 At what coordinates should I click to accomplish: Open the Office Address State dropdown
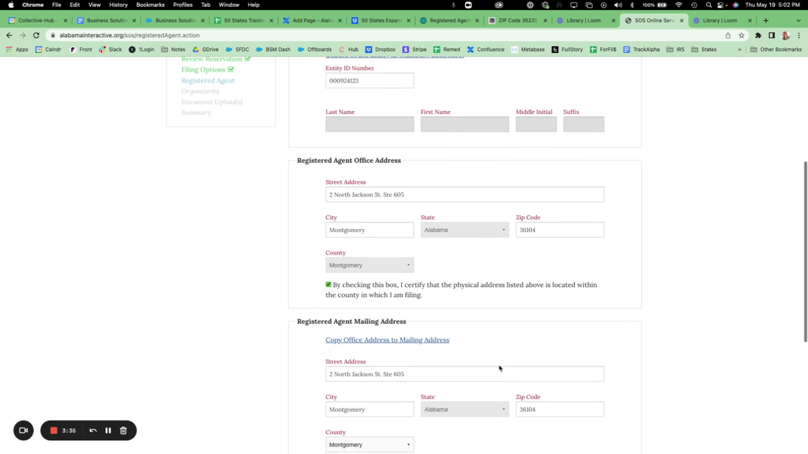[465, 230]
